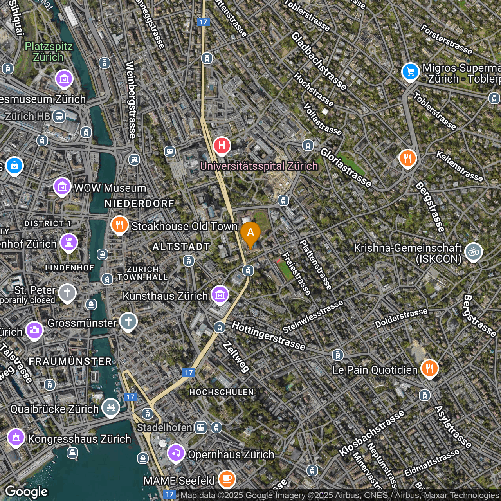Click the tram stop in Altstadt

(189, 260)
